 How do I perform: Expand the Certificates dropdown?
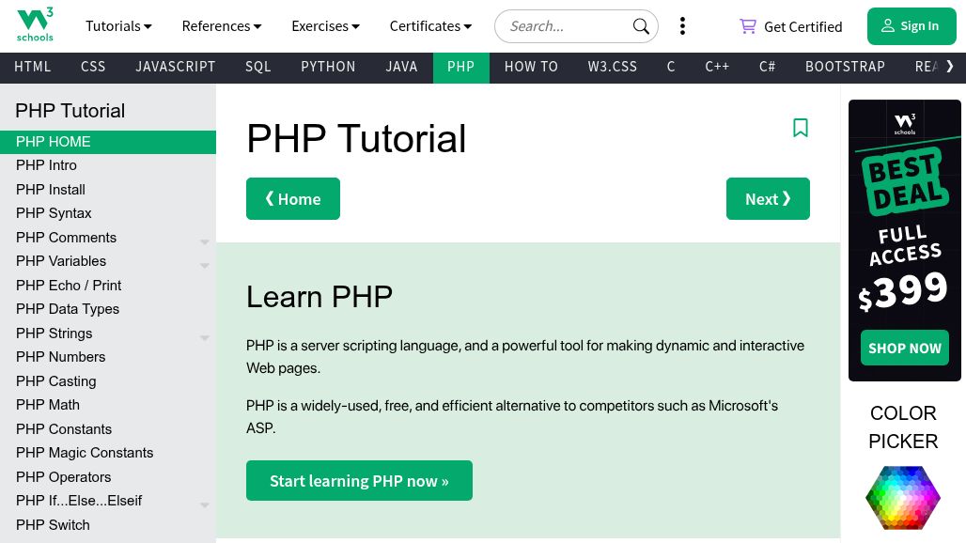[x=430, y=26]
